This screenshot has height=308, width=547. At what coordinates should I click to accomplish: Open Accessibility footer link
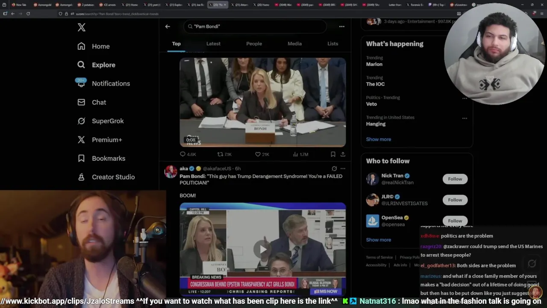pos(376,265)
